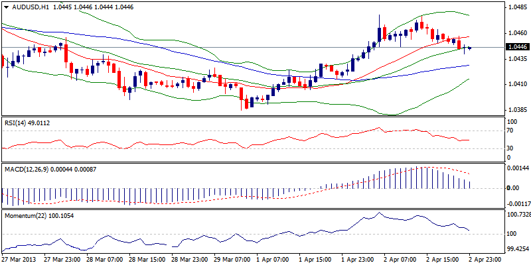Viewport: 531px width, 265px height.
Task: Click the 0.00144 MACD scale label
Action: pos(518,170)
